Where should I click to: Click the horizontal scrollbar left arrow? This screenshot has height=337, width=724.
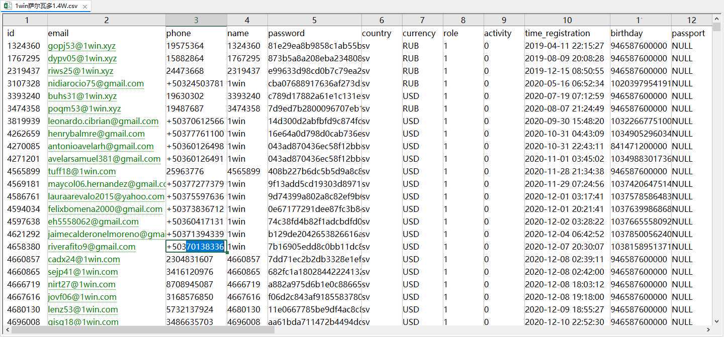(7, 330)
